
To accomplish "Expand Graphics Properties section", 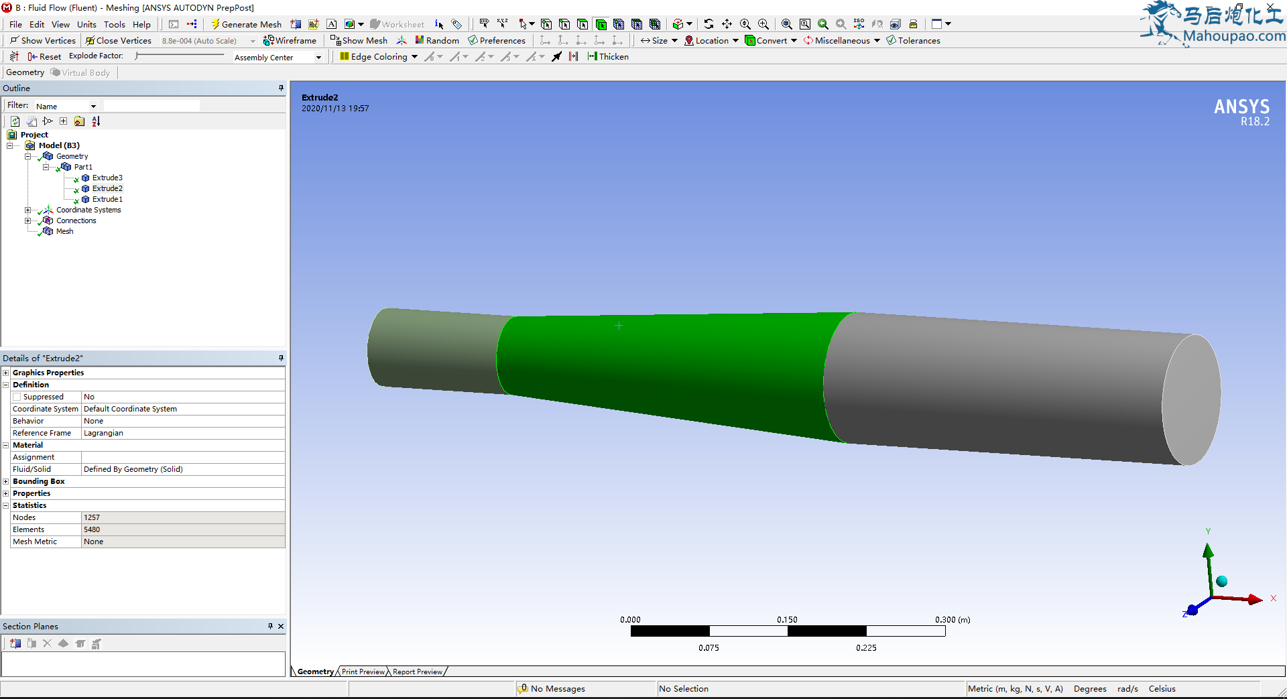I will pyautogui.click(x=6, y=373).
